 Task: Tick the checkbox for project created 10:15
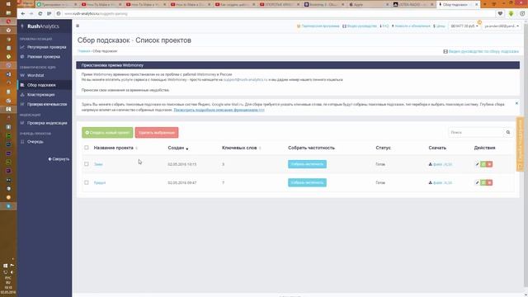pos(87,164)
